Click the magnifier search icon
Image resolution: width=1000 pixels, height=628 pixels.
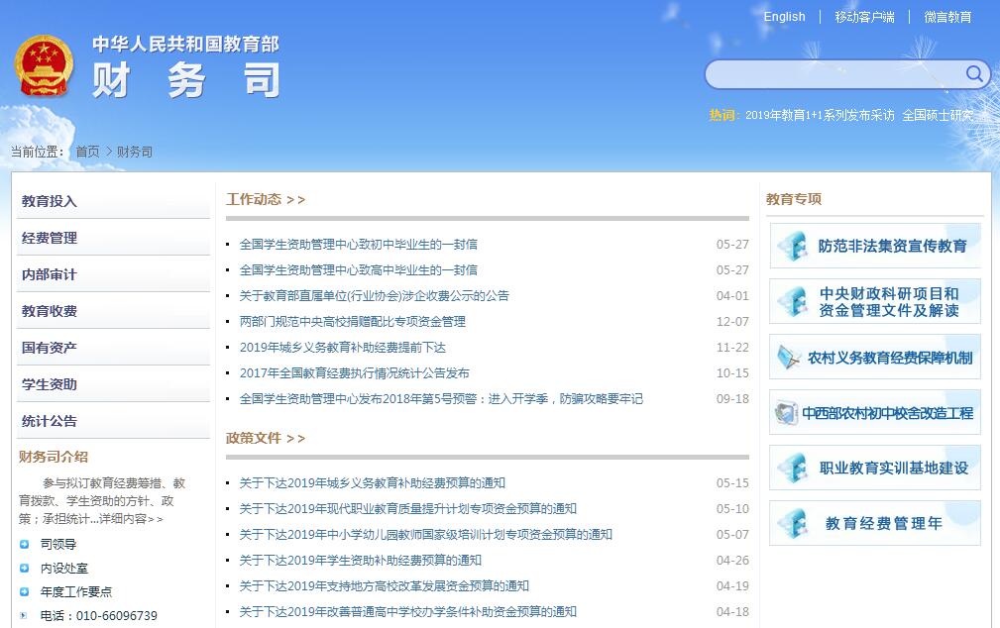pos(974,74)
